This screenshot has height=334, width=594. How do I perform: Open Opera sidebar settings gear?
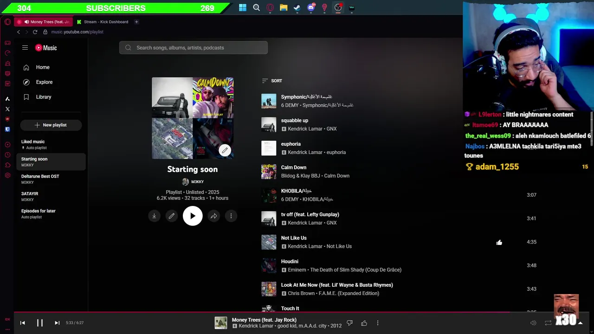click(x=7, y=175)
